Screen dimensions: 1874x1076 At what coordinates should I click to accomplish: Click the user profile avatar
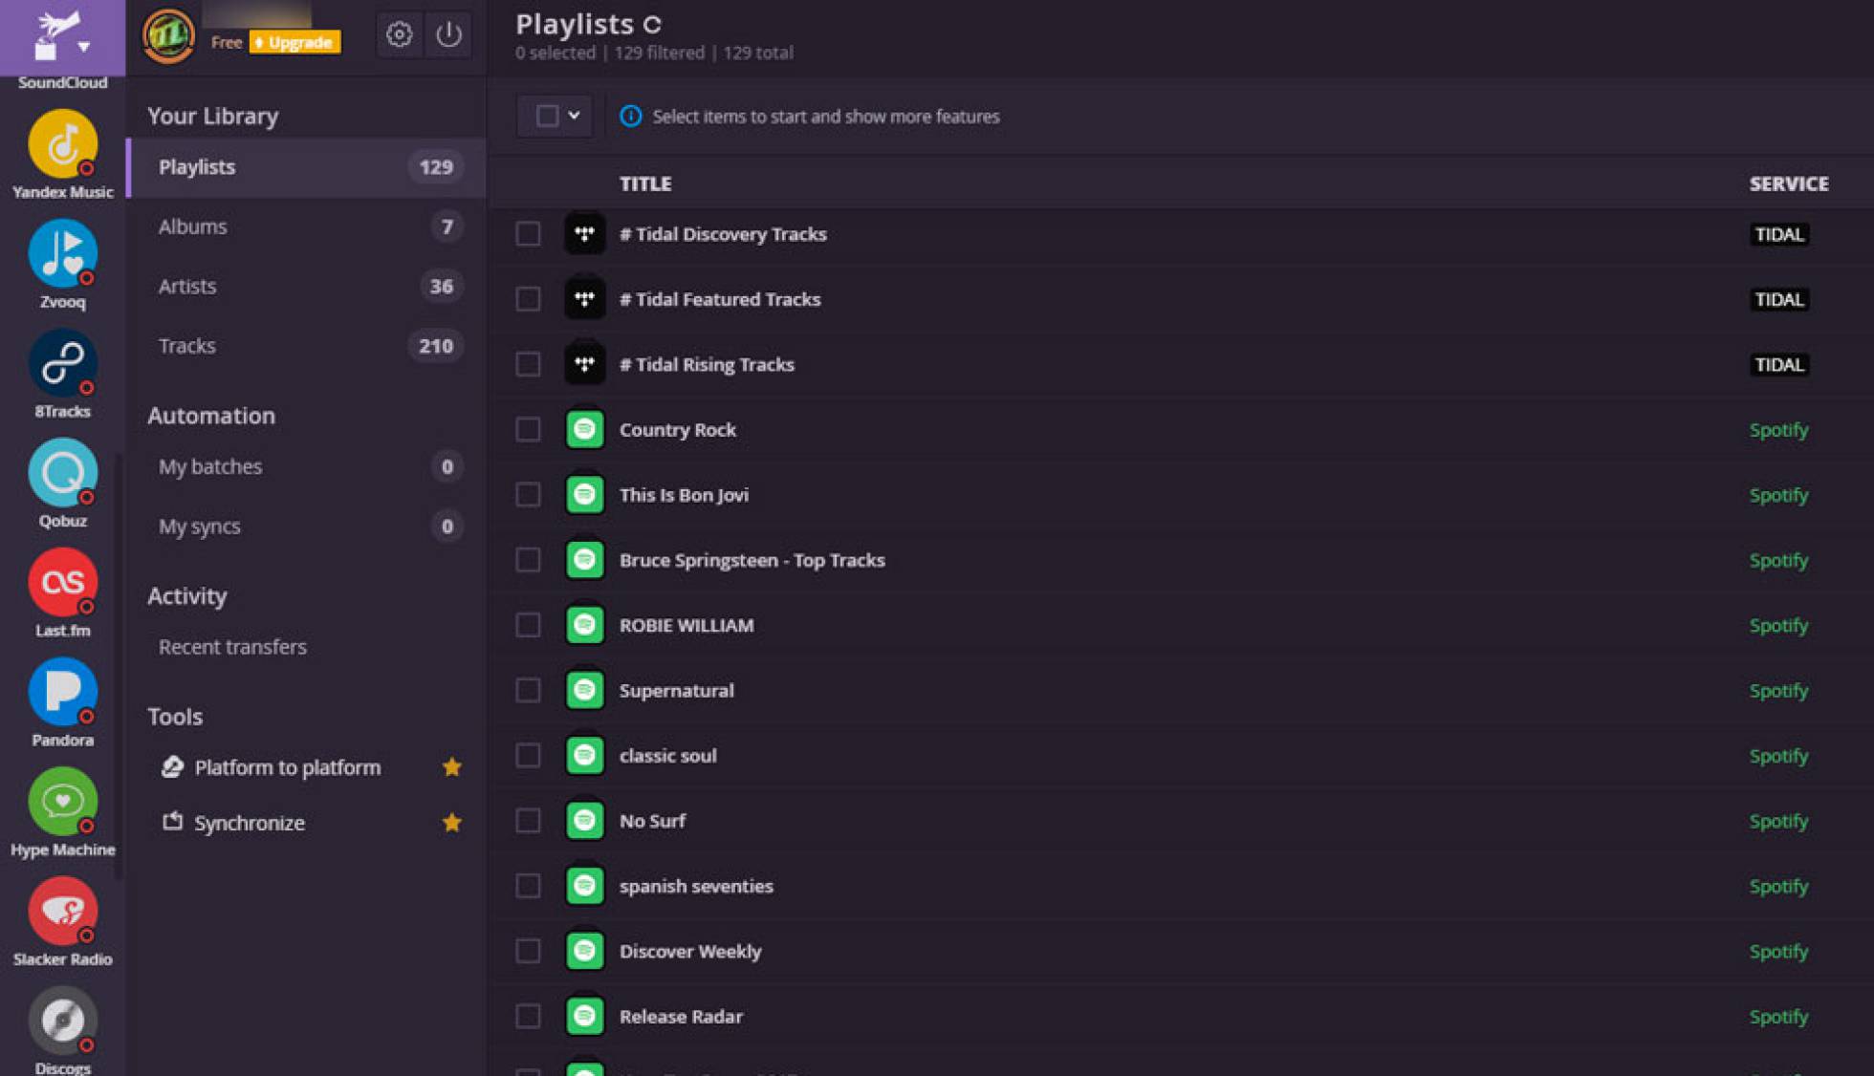(168, 36)
